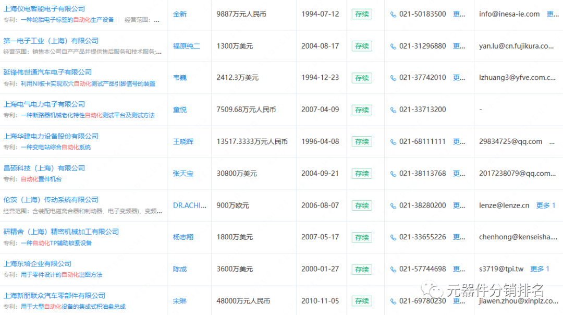Screen dimensions: 563x315
Task: Open patent 利用NI板卡实现双穴自动化测试产品引脚信号的装置
Action: [x=88, y=83]
